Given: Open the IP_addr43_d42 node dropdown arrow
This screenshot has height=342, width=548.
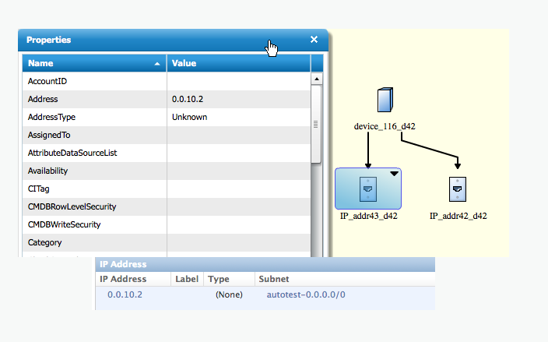Looking at the screenshot, I should click(x=394, y=175).
